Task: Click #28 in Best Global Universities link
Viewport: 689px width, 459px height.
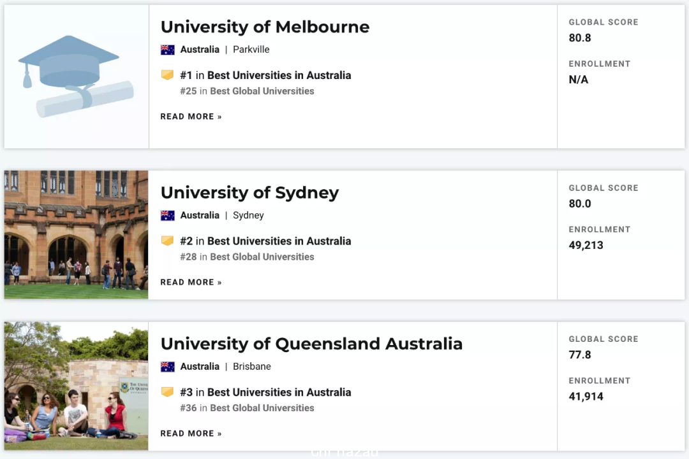Action: (x=247, y=257)
